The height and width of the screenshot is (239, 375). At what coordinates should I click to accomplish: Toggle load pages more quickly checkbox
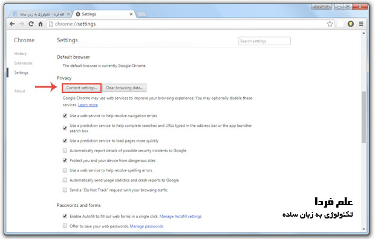pyautogui.click(x=65, y=141)
